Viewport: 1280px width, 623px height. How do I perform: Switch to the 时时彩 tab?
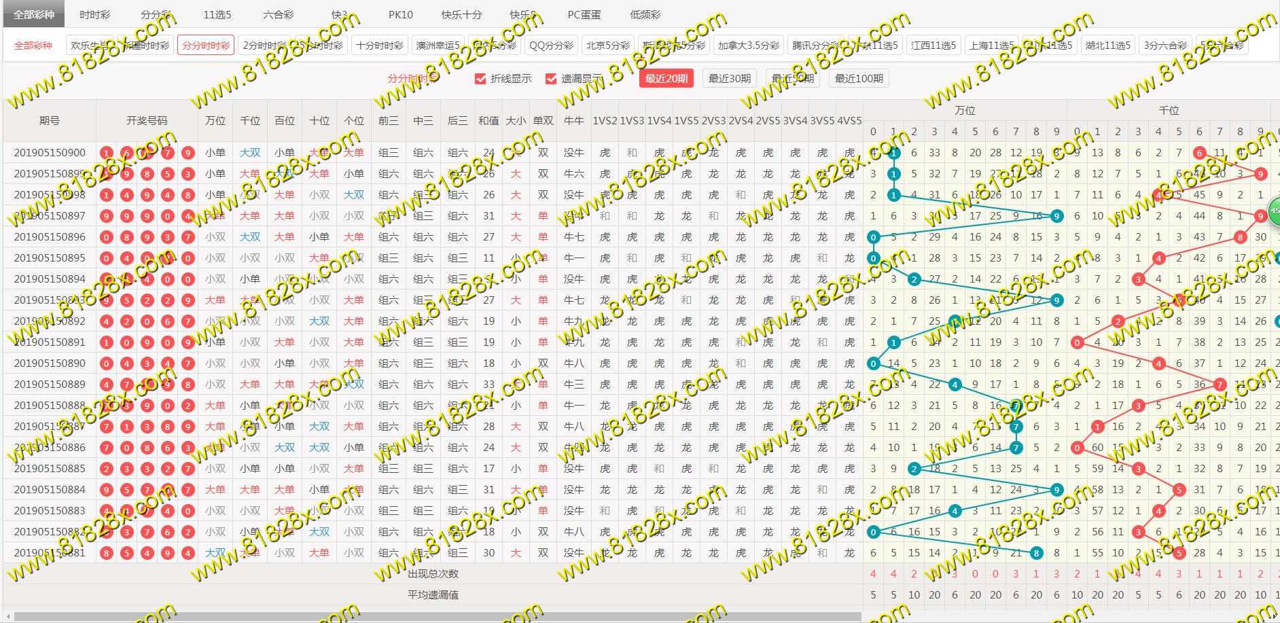click(94, 14)
